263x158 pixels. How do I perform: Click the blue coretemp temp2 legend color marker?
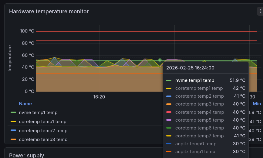[x=13, y=131]
